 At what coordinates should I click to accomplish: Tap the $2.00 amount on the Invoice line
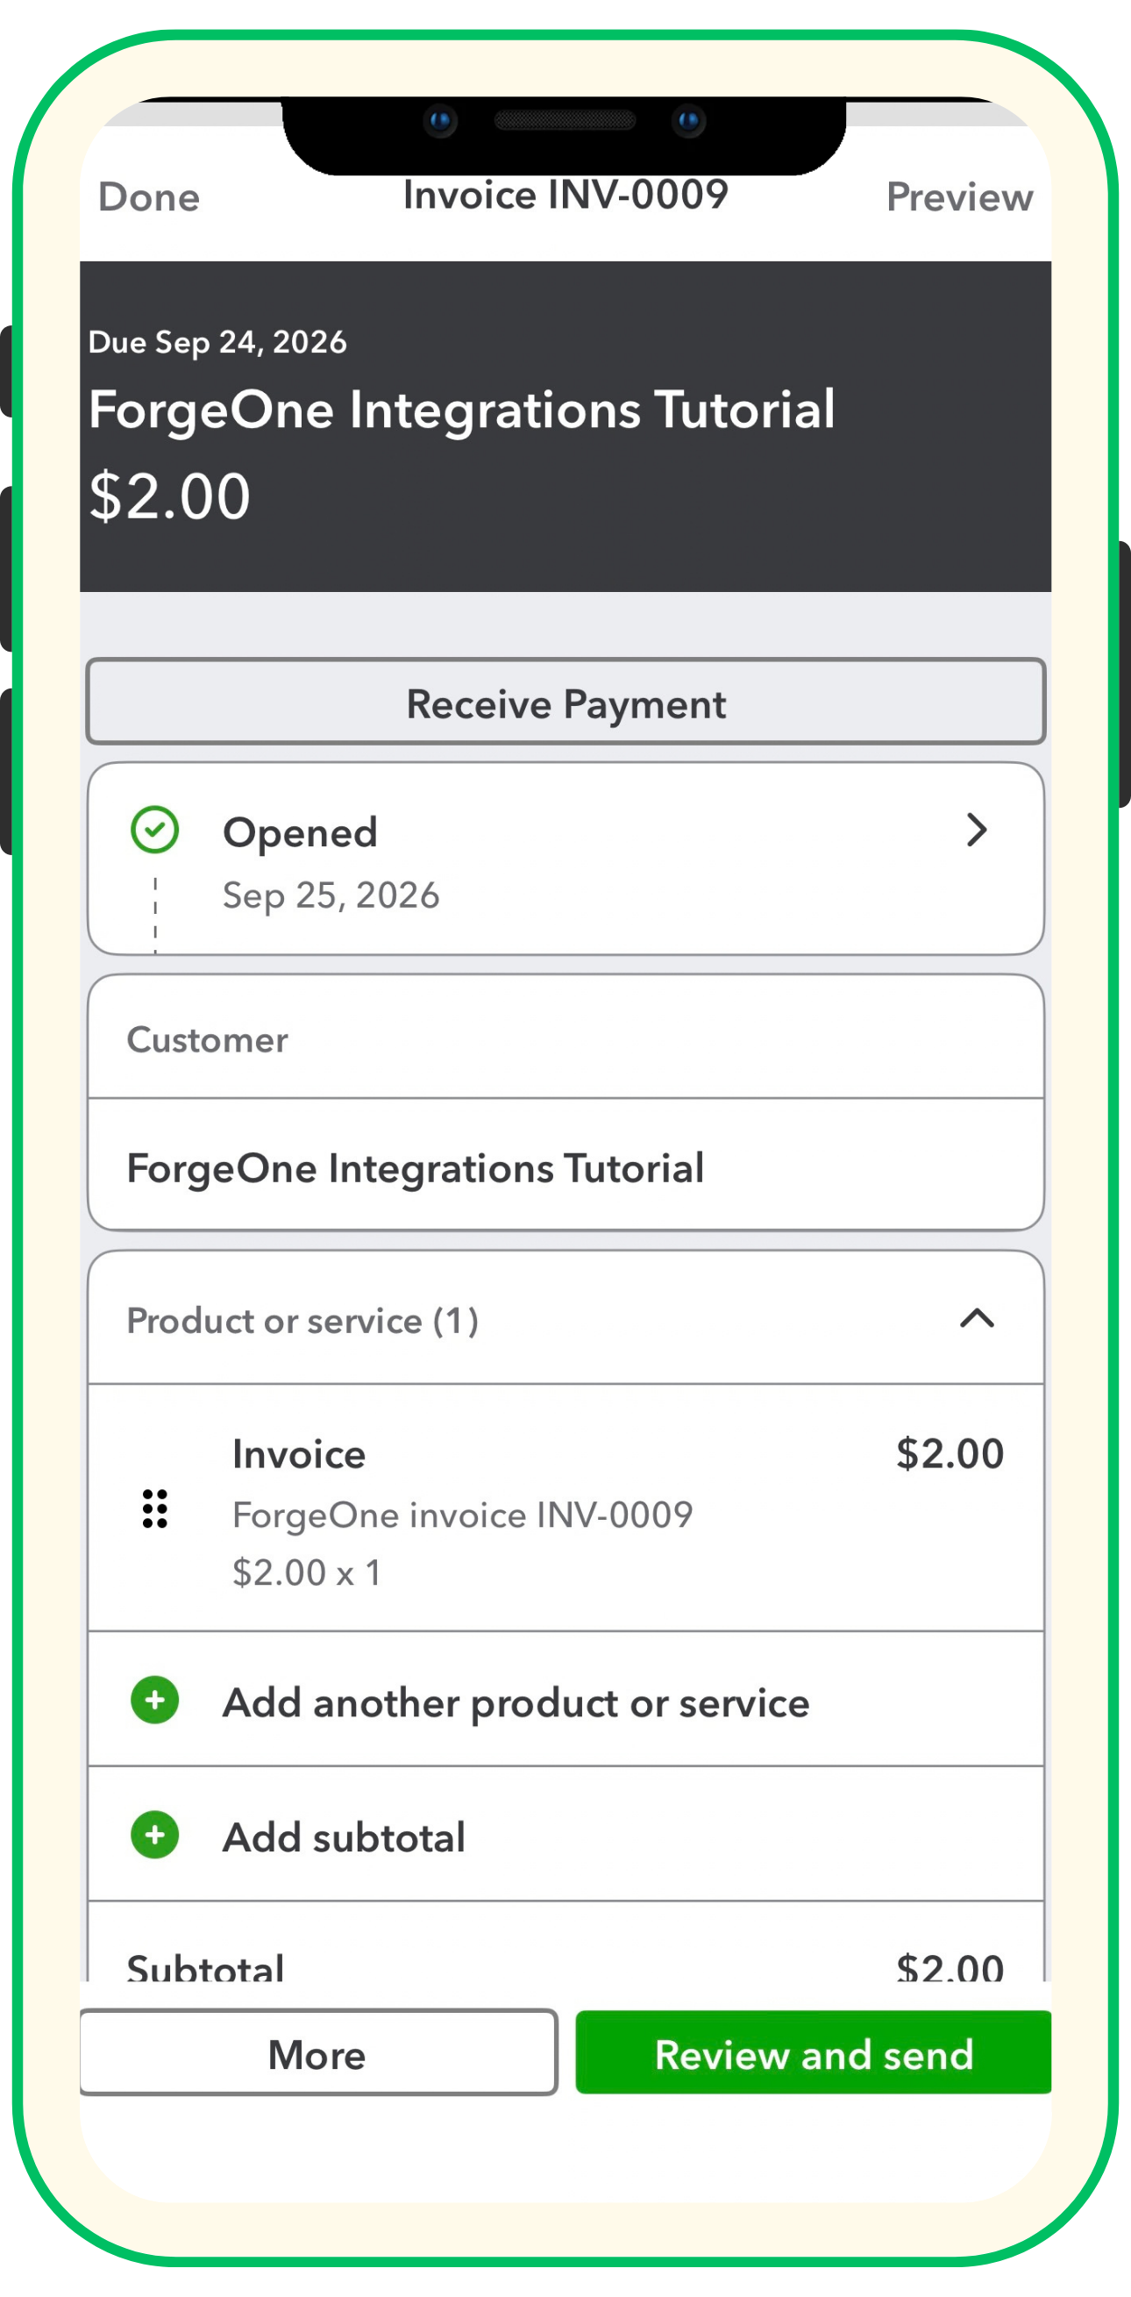pos(950,1453)
